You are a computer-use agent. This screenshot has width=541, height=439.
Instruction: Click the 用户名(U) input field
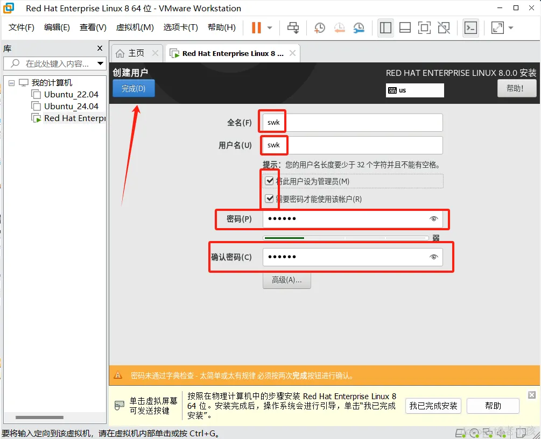tap(353, 145)
